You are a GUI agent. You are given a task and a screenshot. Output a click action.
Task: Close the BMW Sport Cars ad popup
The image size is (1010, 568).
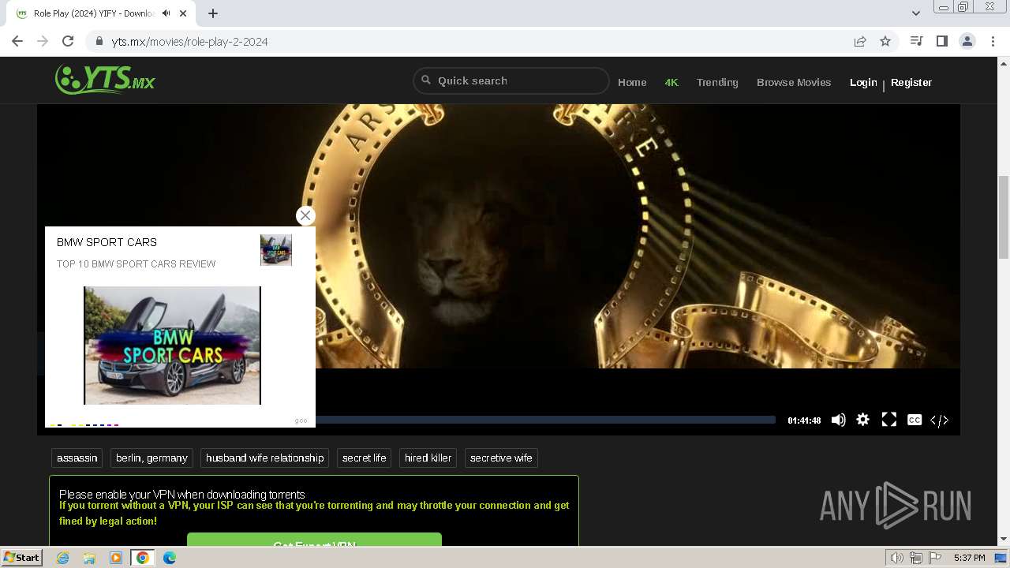pyautogui.click(x=305, y=215)
